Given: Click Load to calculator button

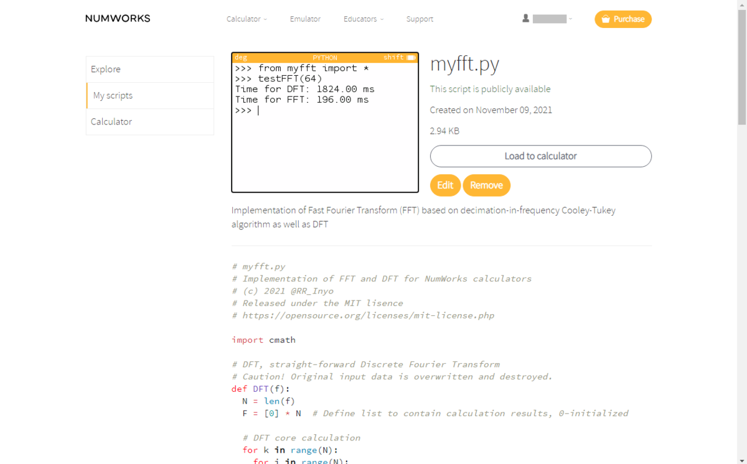Looking at the screenshot, I should coord(541,156).
